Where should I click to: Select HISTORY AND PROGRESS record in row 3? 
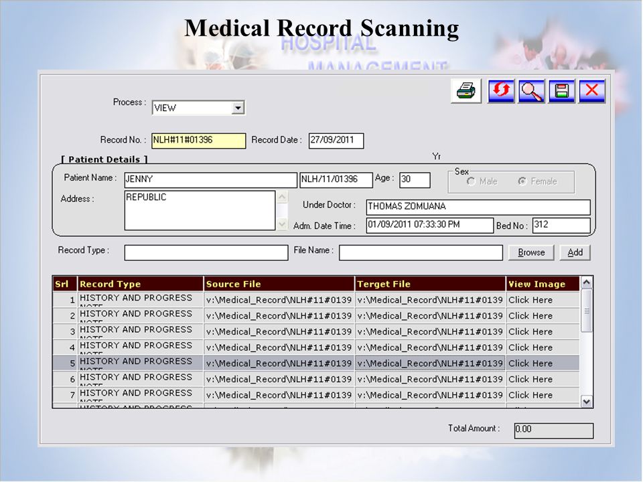[140, 331]
